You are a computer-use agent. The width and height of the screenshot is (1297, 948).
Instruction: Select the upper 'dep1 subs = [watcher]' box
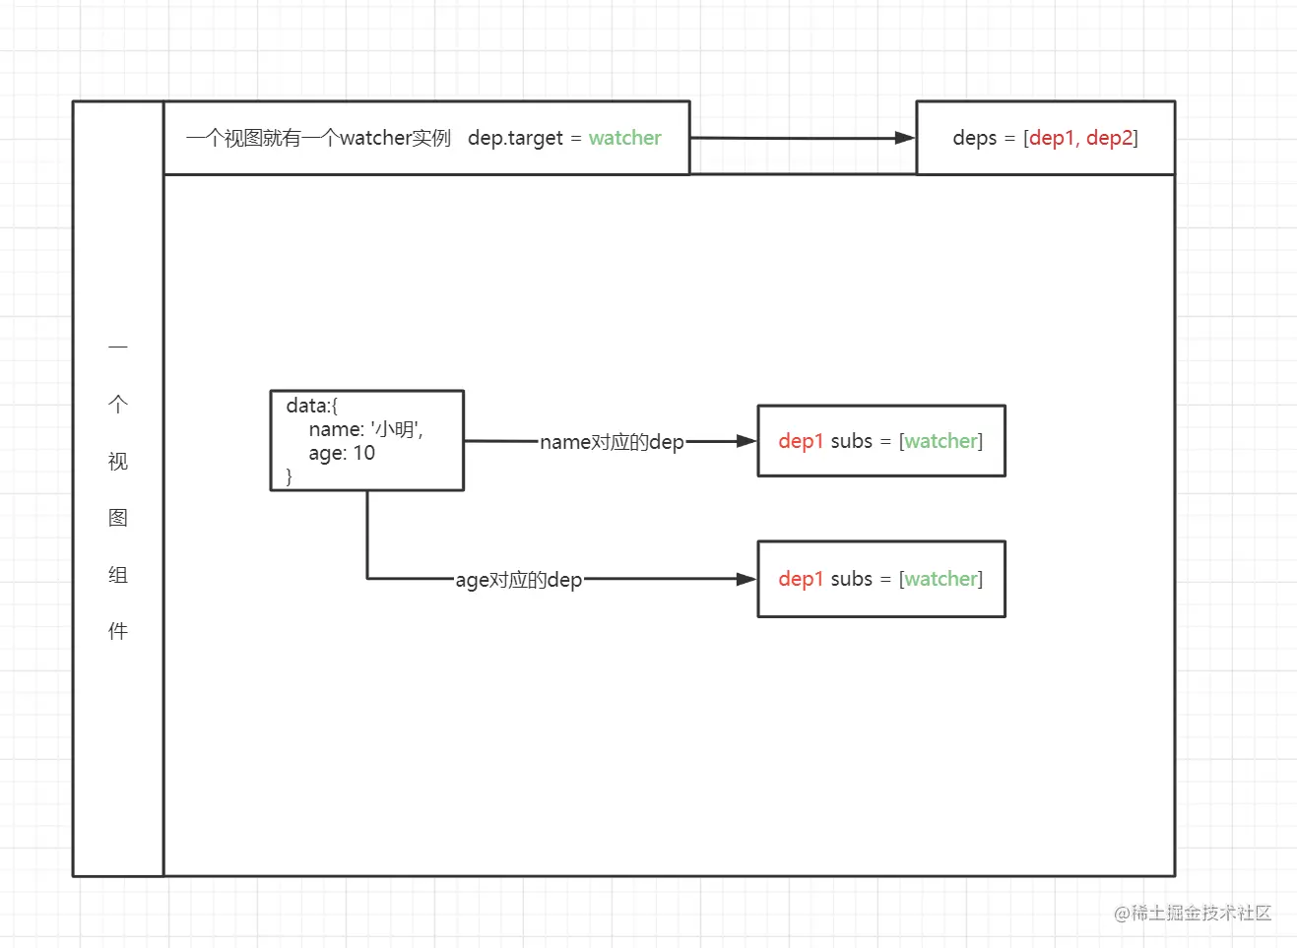[x=881, y=441]
